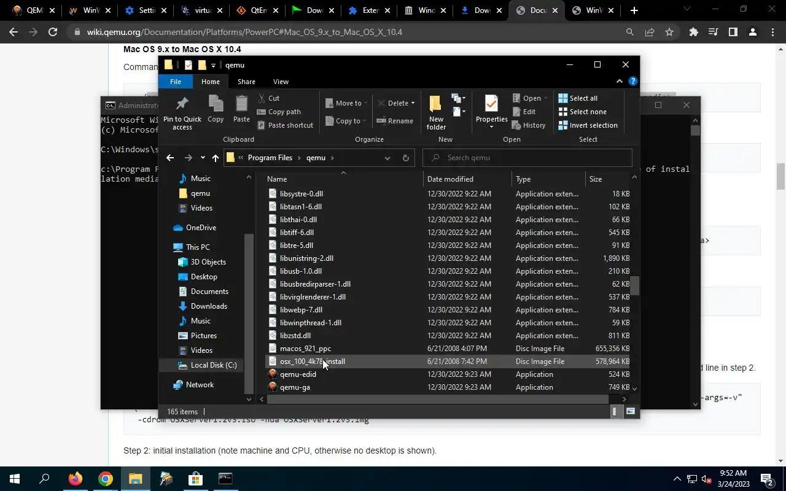
Task: Go up one folder level
Action: (216, 158)
